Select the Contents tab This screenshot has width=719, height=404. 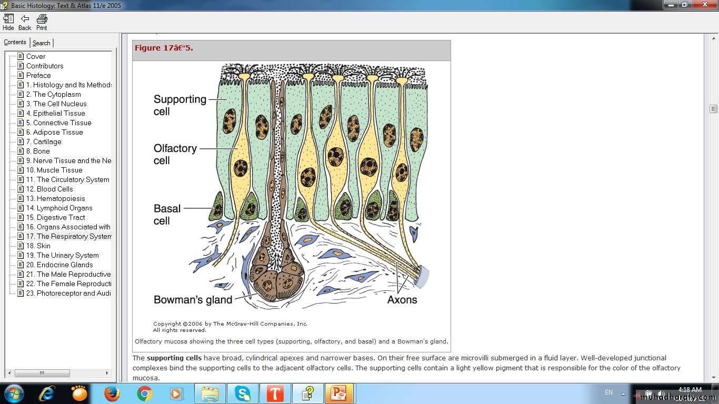[15, 43]
